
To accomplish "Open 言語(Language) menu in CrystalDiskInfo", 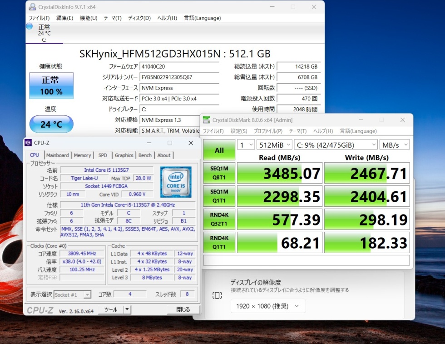I will click(x=203, y=18).
